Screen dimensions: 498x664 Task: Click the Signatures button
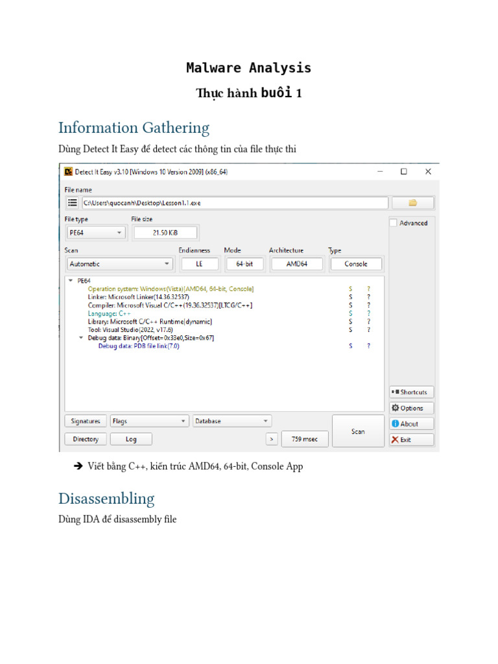click(85, 421)
